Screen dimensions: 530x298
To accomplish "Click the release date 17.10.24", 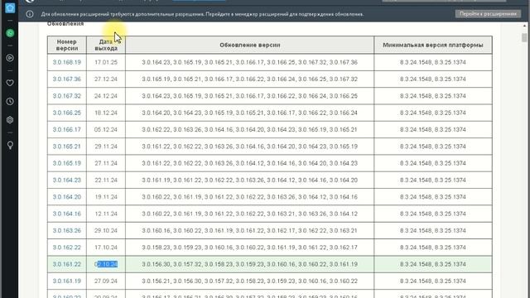I will pyautogui.click(x=106, y=248).
